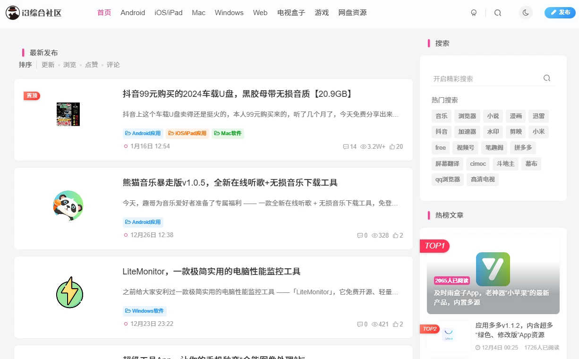The width and height of the screenshot is (579, 359).
Task: Toggle sorting by 点赞 likes
Action: pos(92,65)
